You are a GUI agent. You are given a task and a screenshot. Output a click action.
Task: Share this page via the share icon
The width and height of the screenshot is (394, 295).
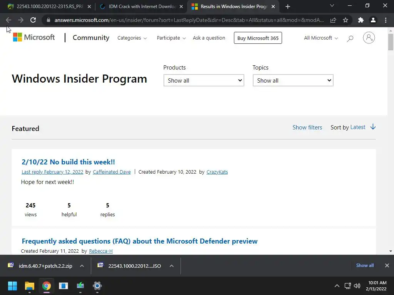[x=333, y=20]
